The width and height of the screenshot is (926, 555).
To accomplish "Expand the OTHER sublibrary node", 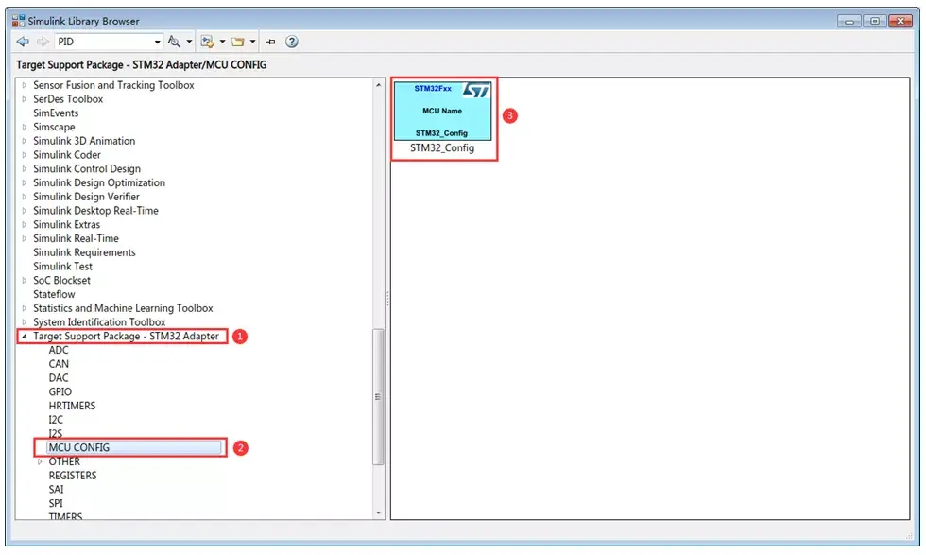I will 40,461.
